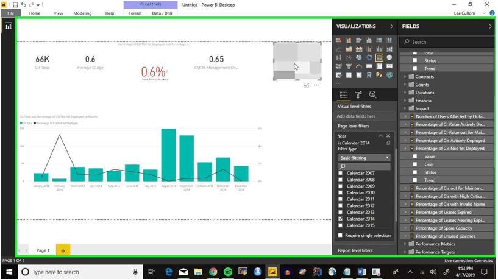
Task: Select the Funnel visualization
Action: (349, 66)
